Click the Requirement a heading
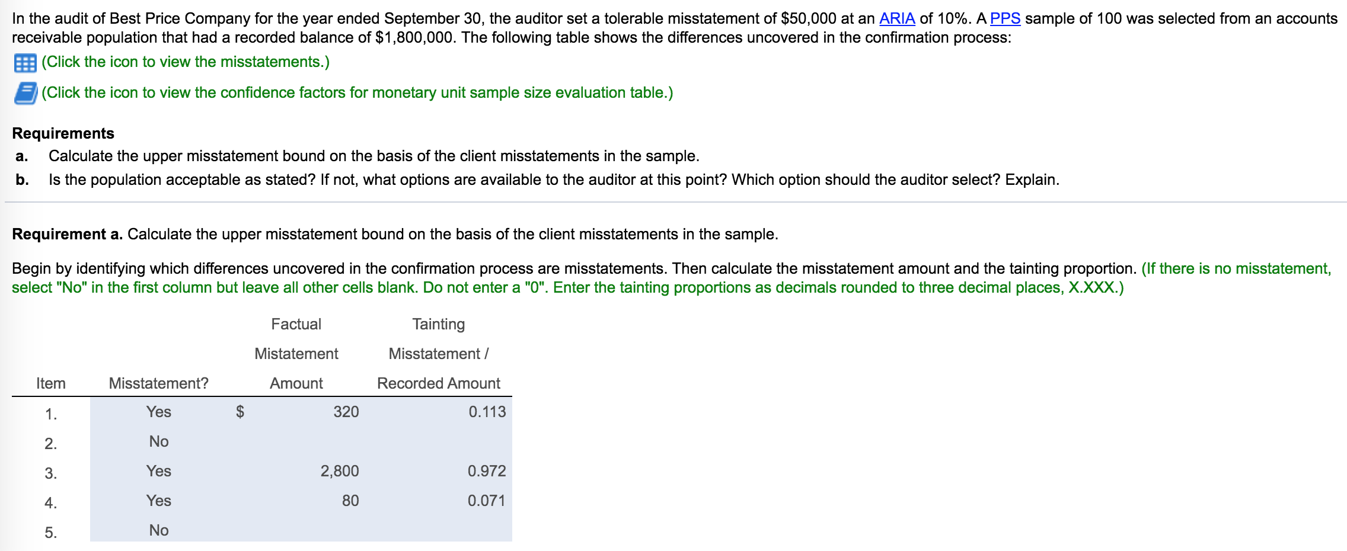 tap(66, 233)
